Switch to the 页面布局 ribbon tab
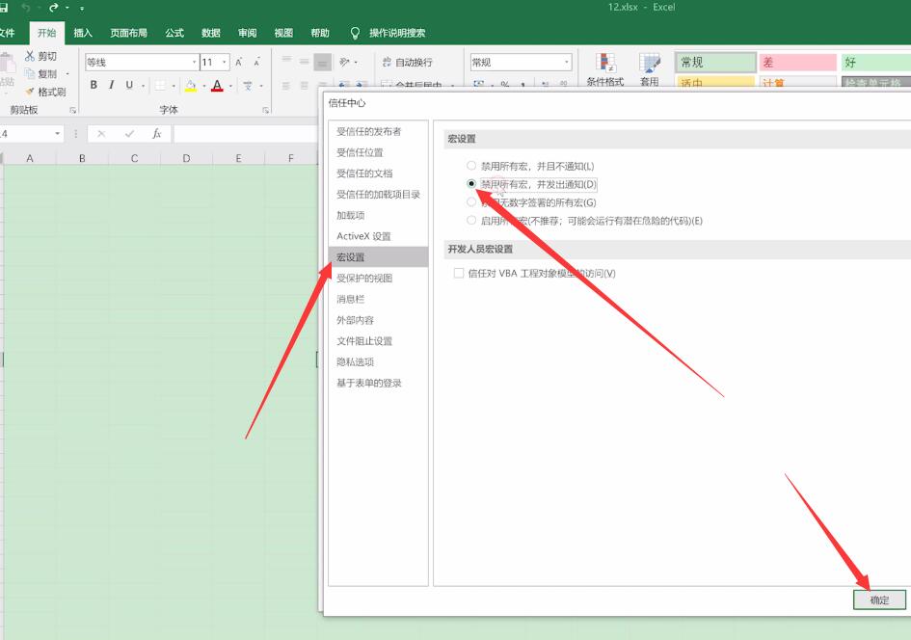The width and height of the screenshot is (911, 640). [128, 33]
